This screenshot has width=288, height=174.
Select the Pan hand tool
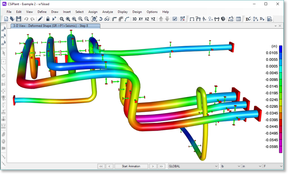point(94,19)
